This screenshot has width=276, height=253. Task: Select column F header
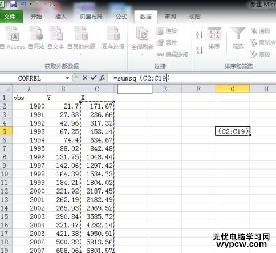[x=198, y=89]
